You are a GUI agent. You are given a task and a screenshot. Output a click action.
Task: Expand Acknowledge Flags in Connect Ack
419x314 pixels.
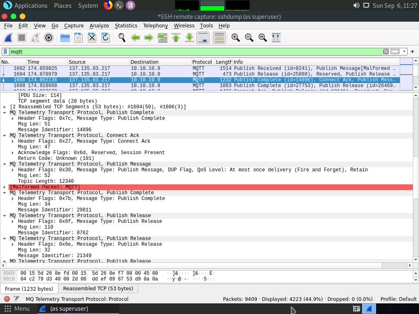pyautogui.click(x=13, y=153)
